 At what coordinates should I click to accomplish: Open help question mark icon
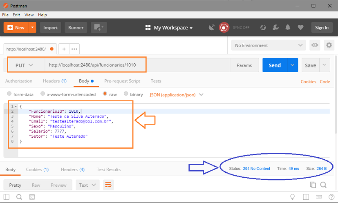coord(331,197)
